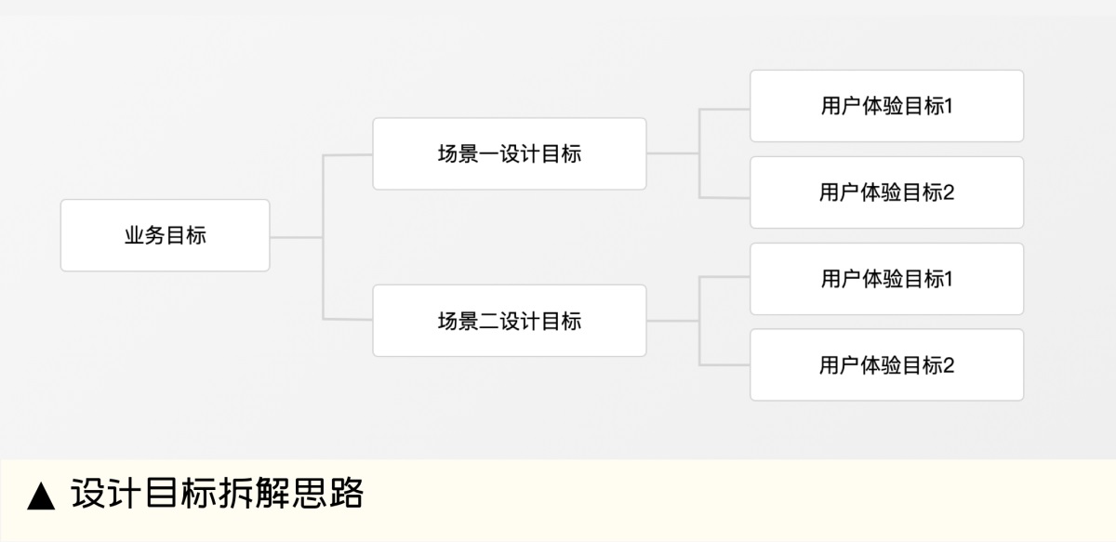
Task: Click the connector stub exiting 场景一设计目标
Action: pos(671,153)
